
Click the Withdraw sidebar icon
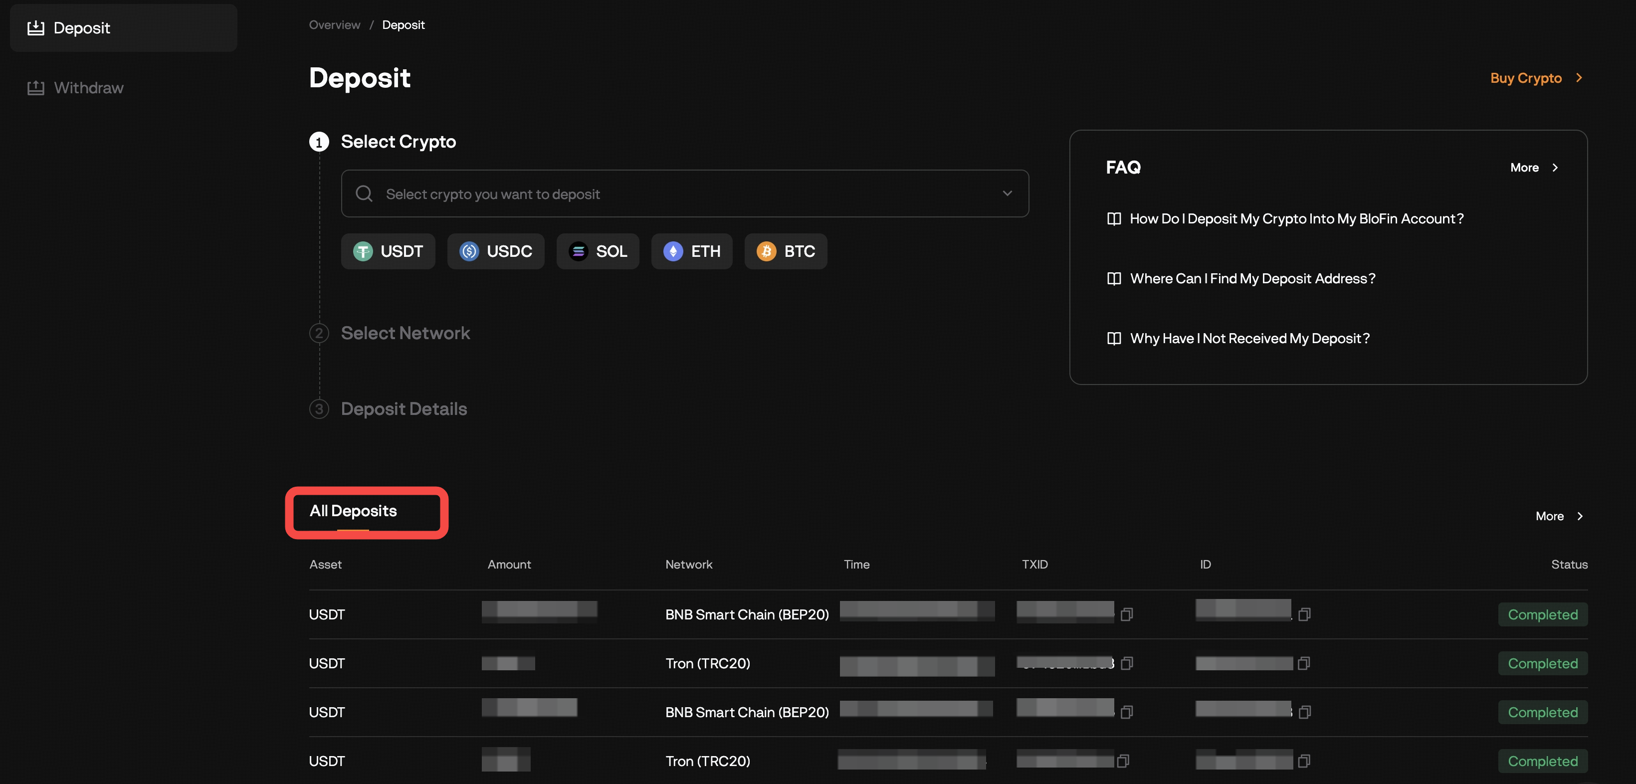tap(36, 87)
